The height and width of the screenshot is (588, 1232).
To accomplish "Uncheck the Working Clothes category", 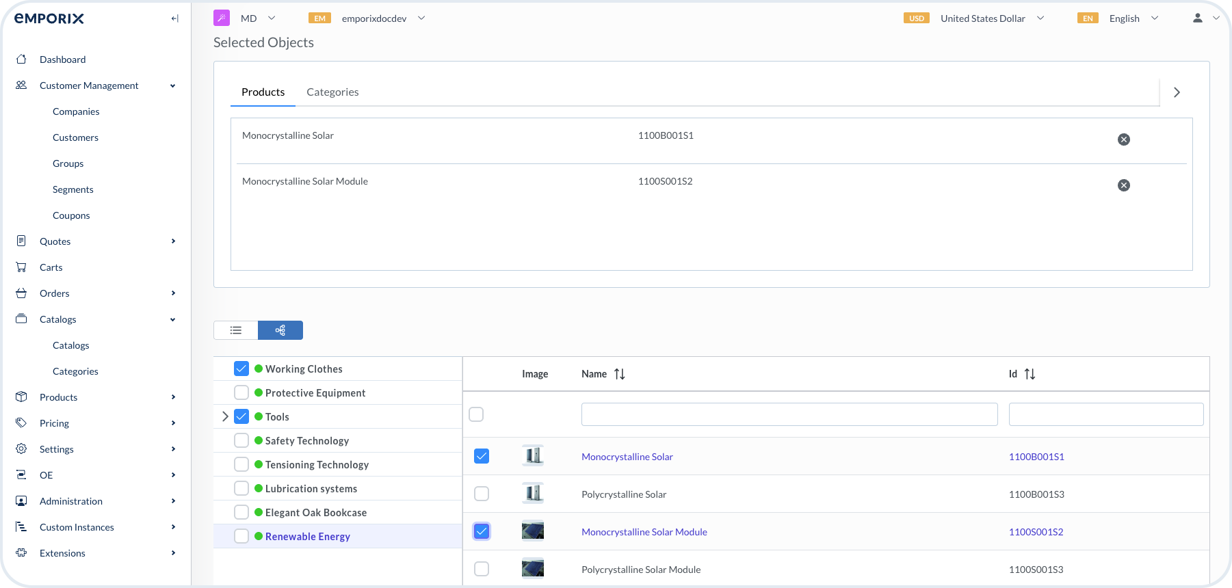I will (241, 369).
